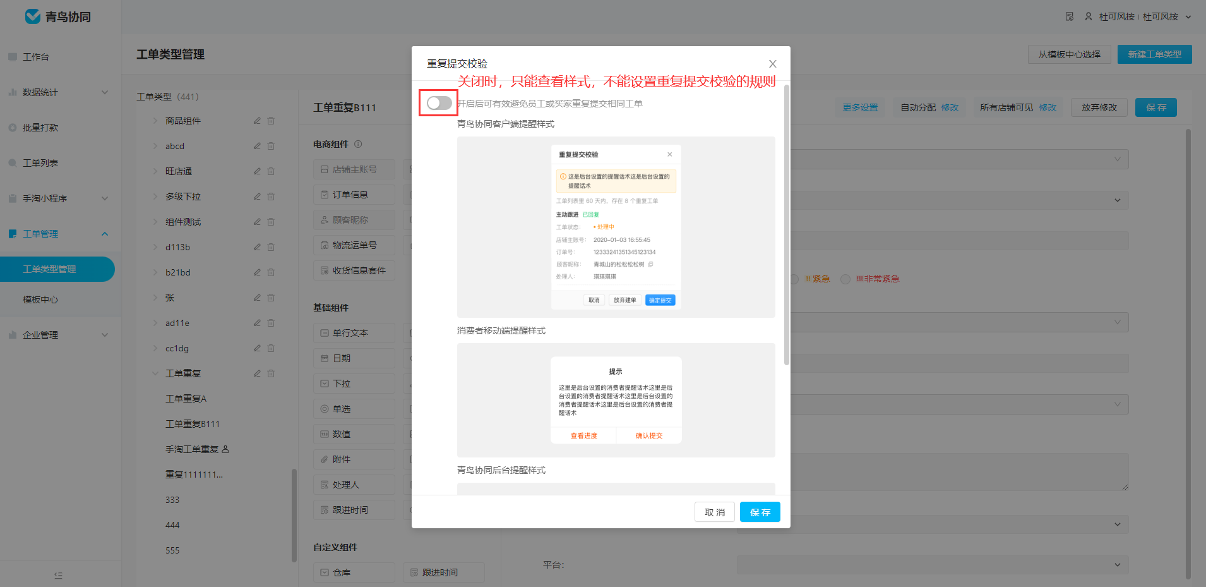This screenshot has width=1206, height=587.
Task: Expand 企业管理 menu chevron
Action: pos(105,335)
